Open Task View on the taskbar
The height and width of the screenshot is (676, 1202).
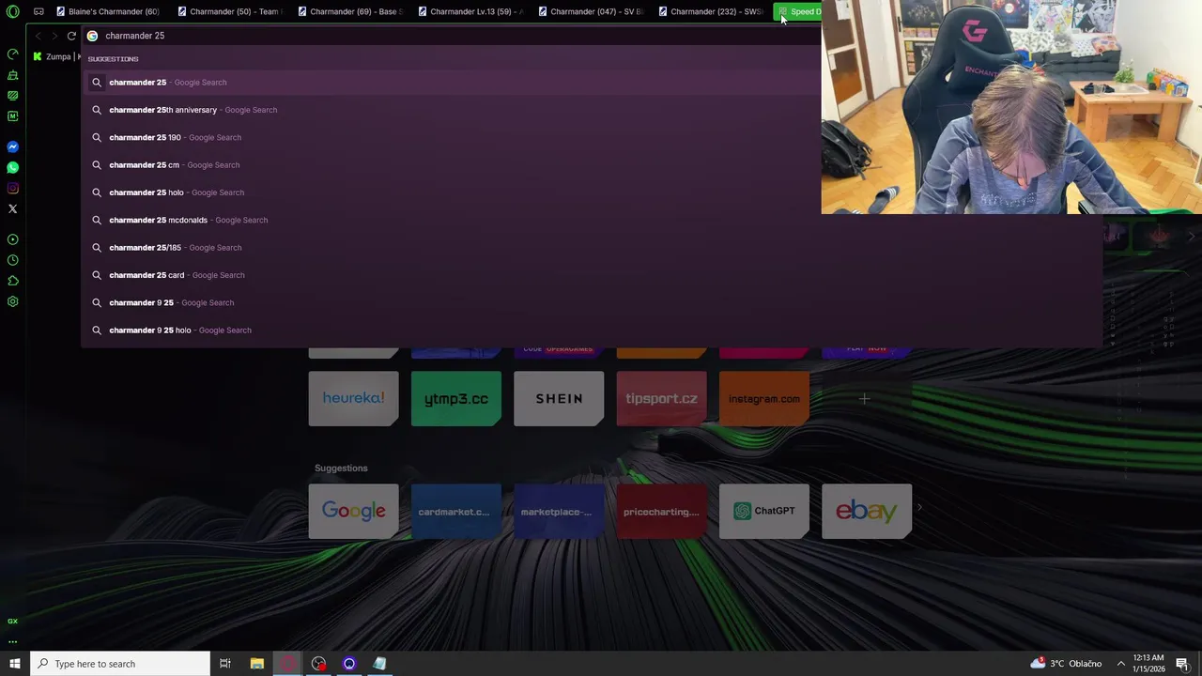225,664
